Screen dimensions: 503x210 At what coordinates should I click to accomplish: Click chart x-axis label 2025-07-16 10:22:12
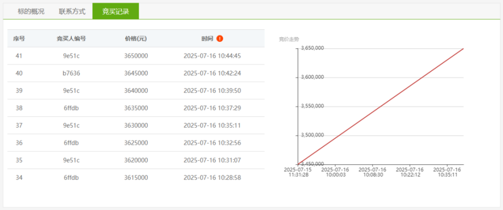tap(410, 172)
